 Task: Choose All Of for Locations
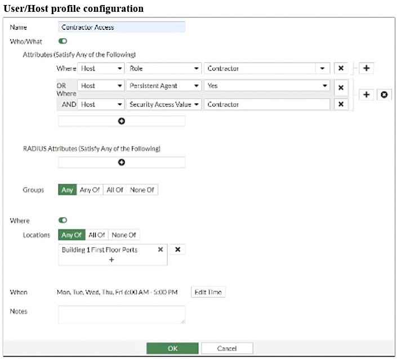coord(97,235)
